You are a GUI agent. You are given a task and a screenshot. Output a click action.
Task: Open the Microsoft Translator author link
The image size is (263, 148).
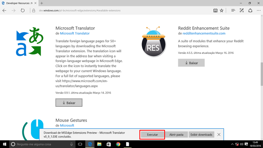(75, 33)
